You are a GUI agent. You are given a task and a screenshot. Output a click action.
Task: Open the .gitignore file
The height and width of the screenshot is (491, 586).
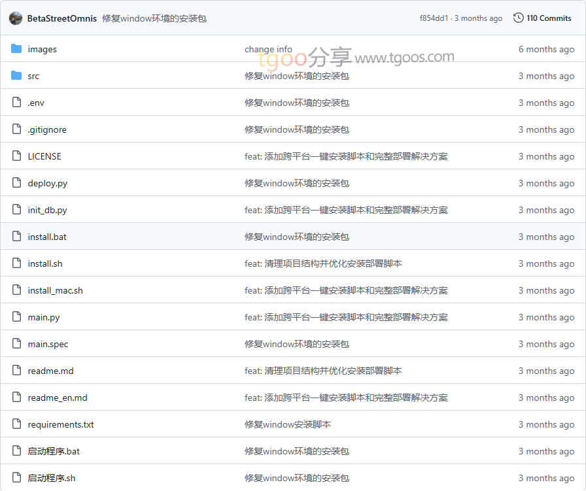point(47,129)
